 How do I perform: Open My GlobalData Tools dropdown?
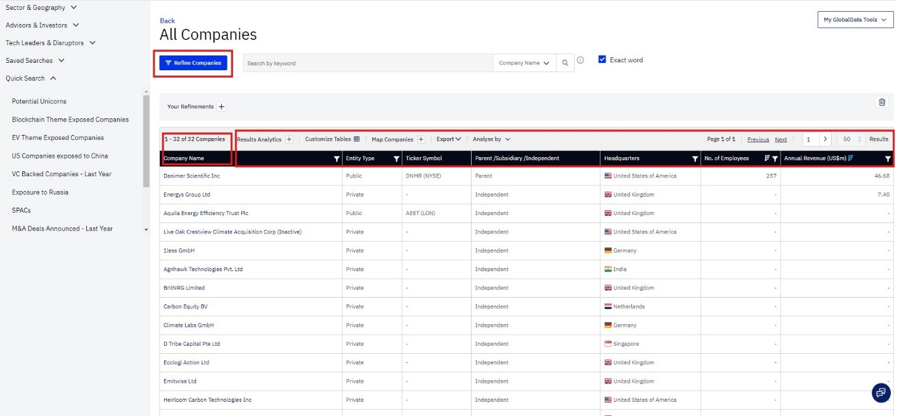[854, 20]
